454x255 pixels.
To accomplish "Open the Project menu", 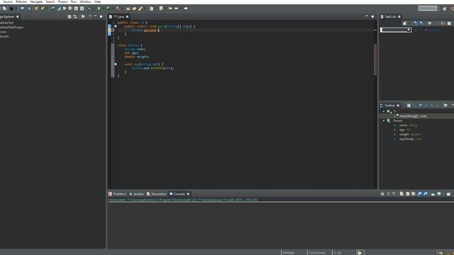I will pos(63,1).
